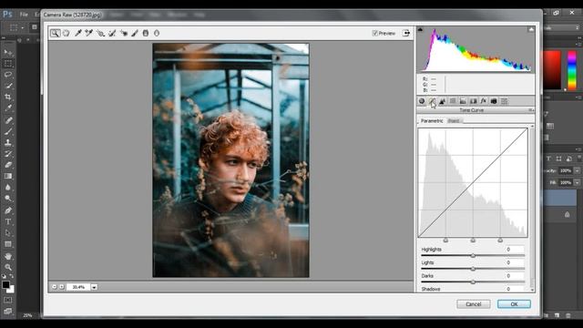Screen dimensions: 583x328
Task: Close the Photoshop window
Action: click(572, 12)
